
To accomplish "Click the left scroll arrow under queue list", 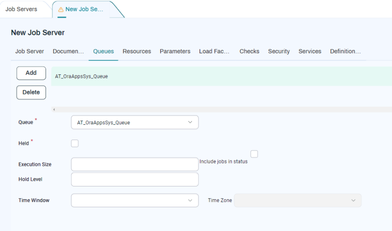I will [x=54, y=110].
